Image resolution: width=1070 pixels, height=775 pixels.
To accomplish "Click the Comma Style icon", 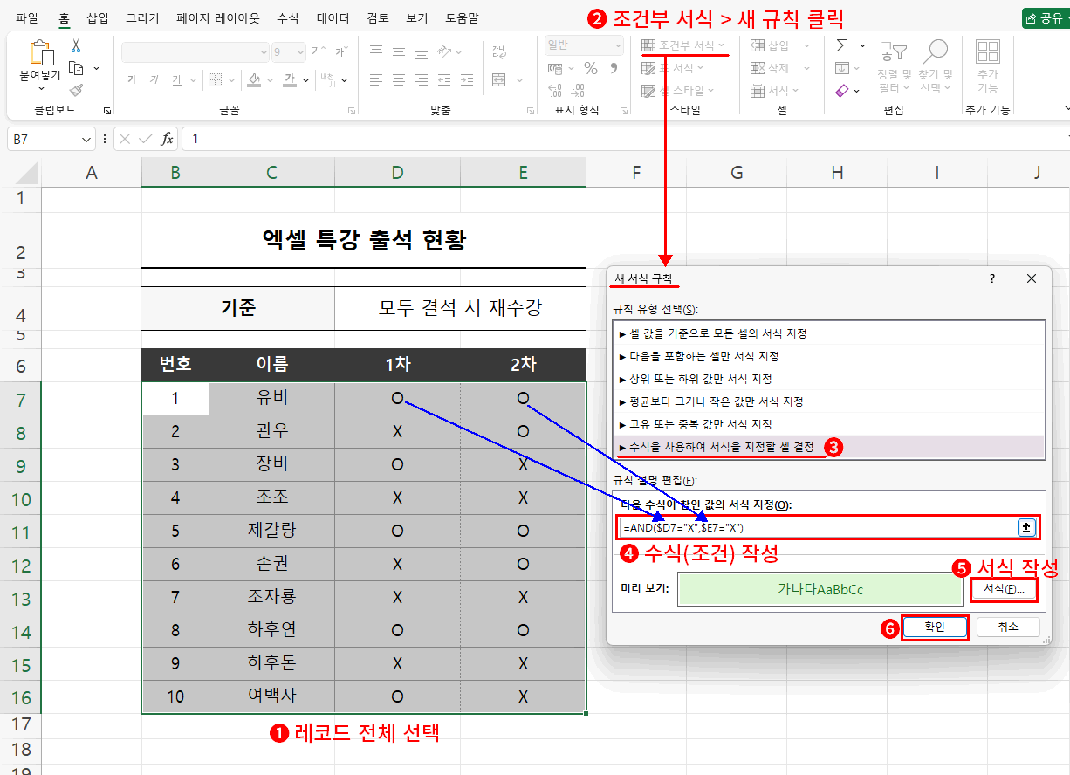I will [614, 68].
